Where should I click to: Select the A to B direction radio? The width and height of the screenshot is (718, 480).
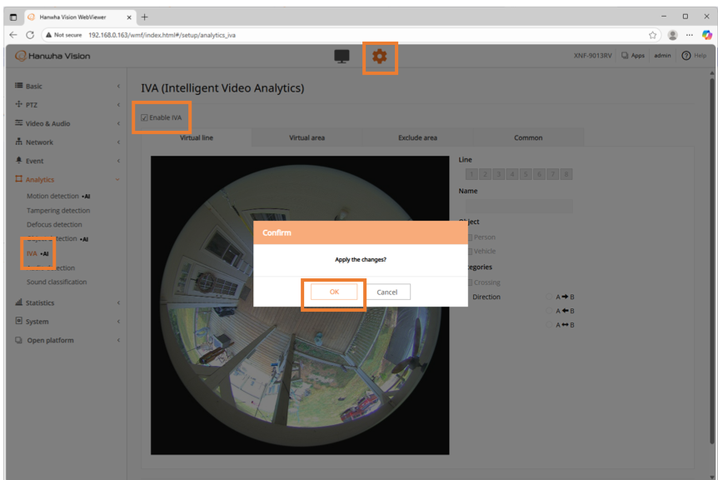(x=549, y=297)
